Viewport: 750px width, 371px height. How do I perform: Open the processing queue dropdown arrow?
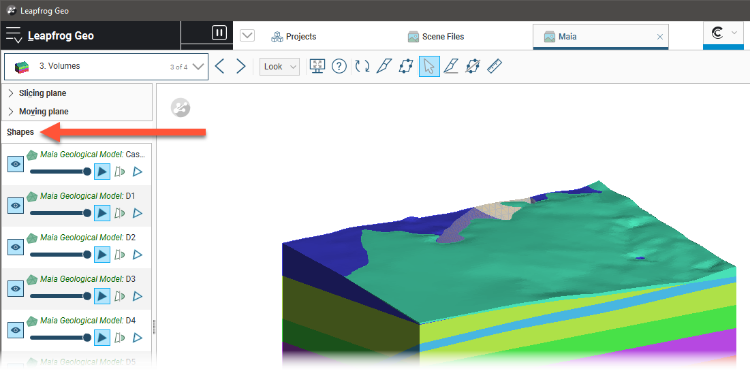[247, 35]
